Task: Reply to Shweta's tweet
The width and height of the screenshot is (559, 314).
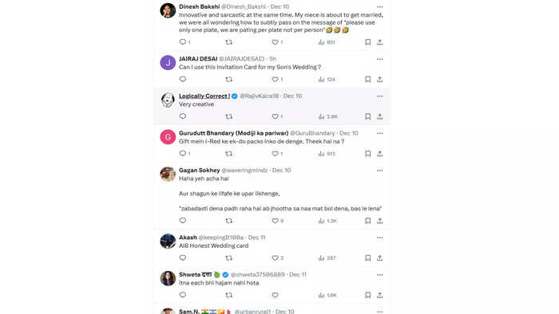Action: [183, 295]
